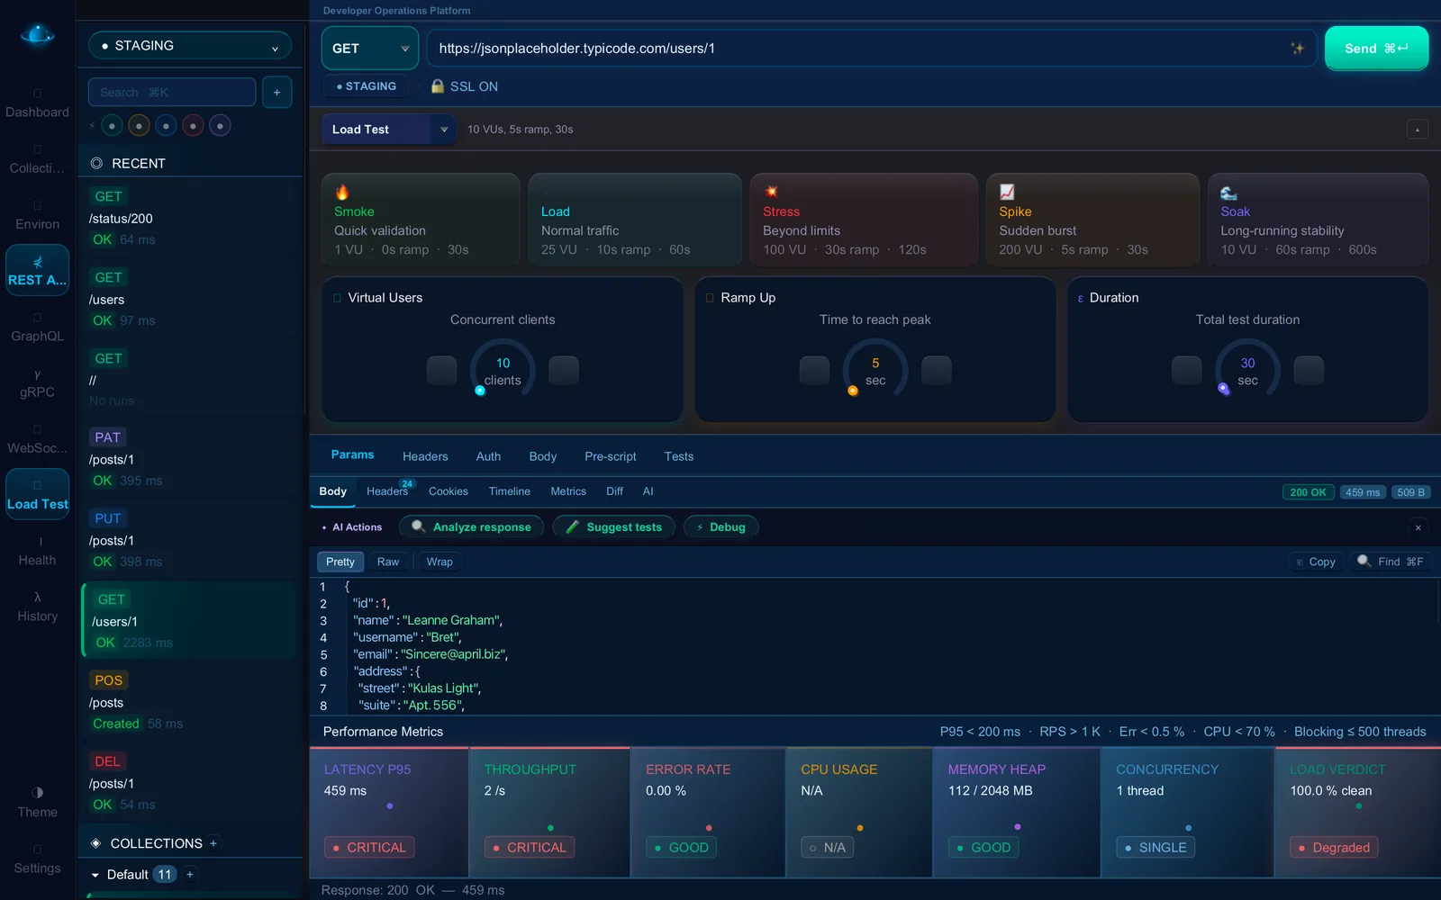1441x900 pixels.
Task: Collapse the load test config panel
Action: click(x=1417, y=130)
